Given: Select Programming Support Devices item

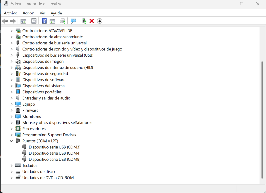Looking at the screenshot, I should tap(49, 135).
